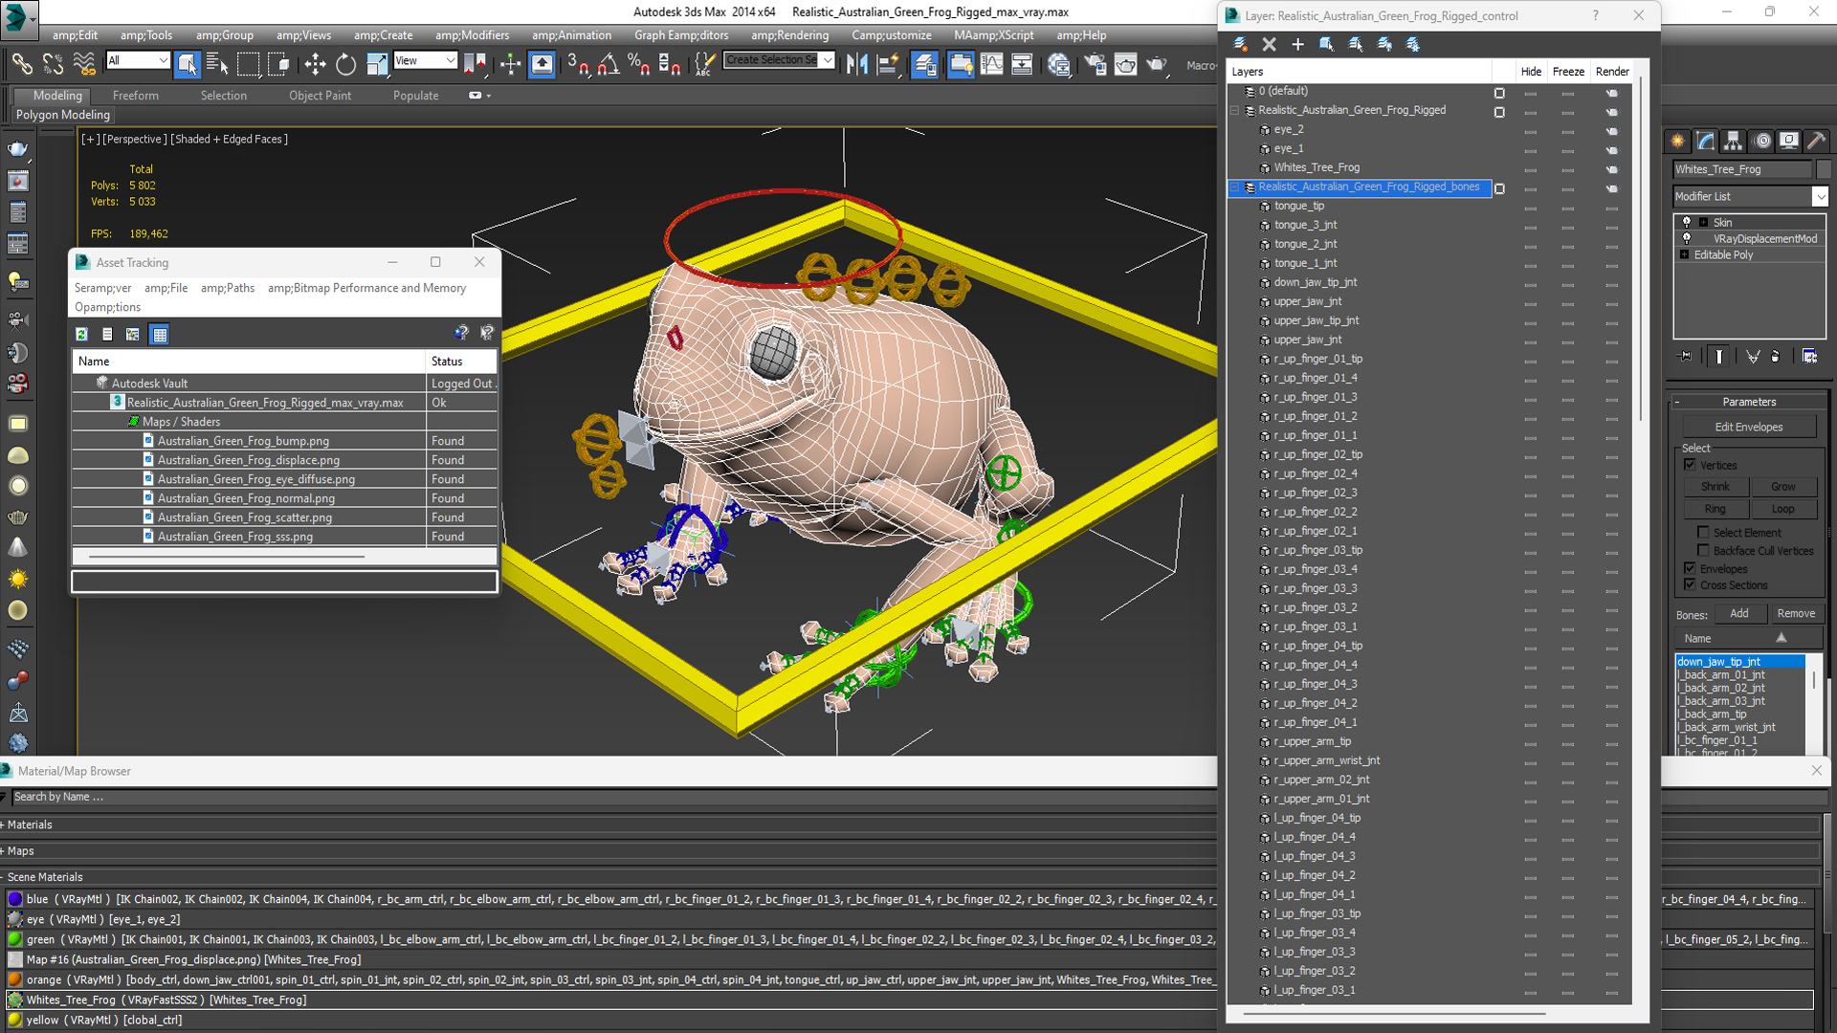1837x1033 pixels.
Task: Expand the Editable Poly entry
Action: 1684,254
